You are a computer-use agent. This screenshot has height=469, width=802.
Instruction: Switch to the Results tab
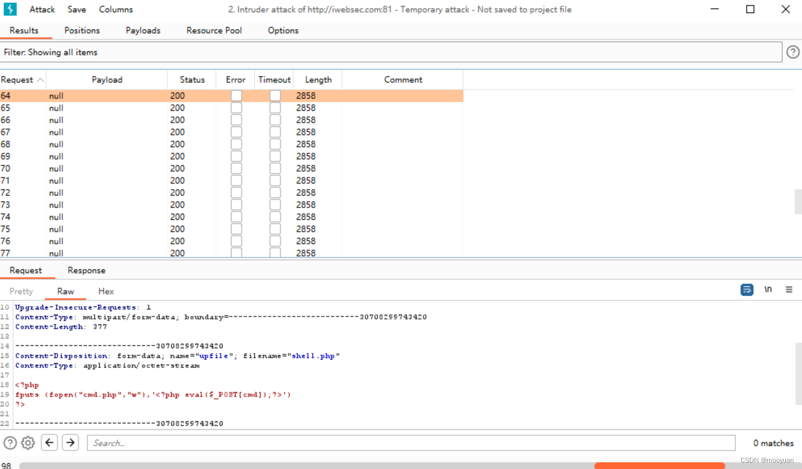24,30
